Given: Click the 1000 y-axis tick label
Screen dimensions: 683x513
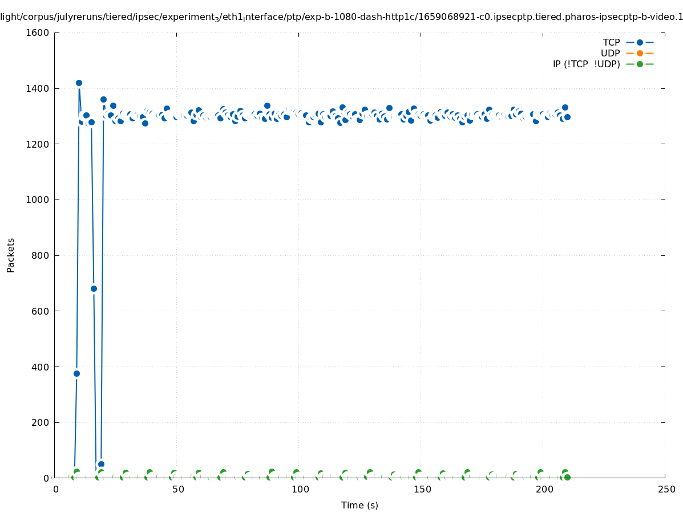Looking at the screenshot, I should pyautogui.click(x=38, y=200).
